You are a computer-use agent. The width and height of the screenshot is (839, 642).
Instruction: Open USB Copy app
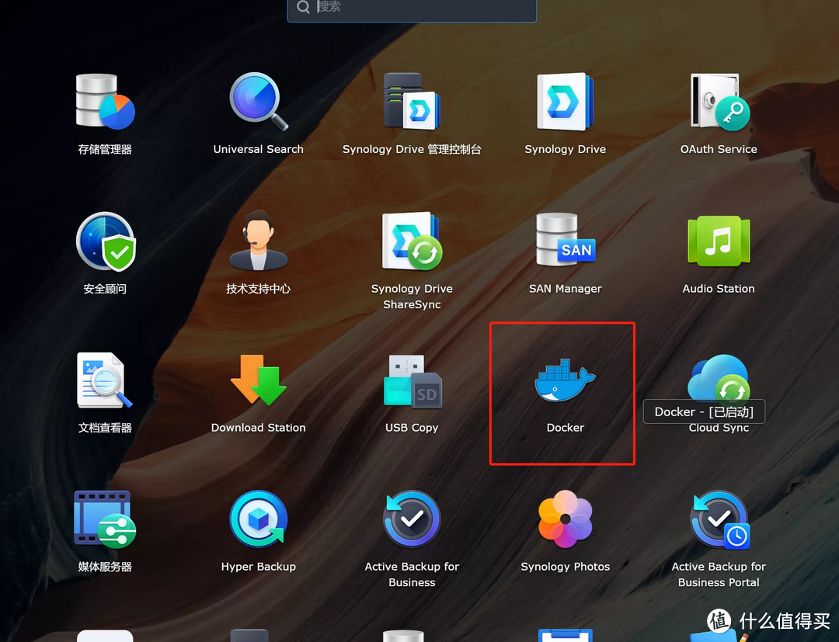click(413, 381)
